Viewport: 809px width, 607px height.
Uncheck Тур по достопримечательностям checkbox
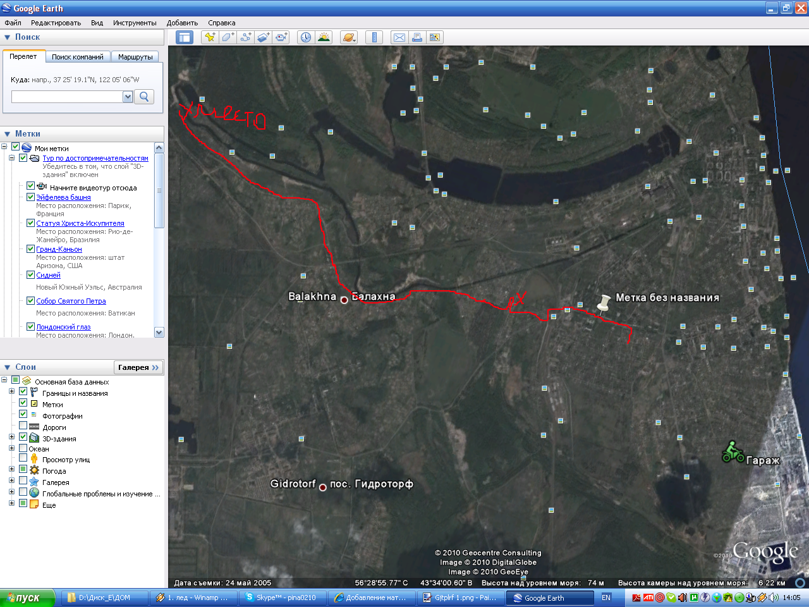point(23,158)
